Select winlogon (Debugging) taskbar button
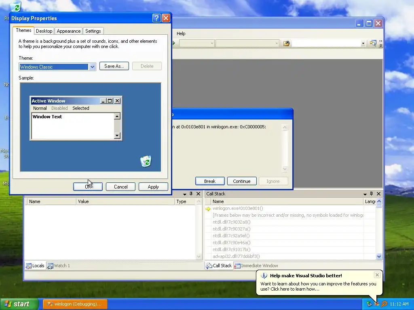Screen dimensions: 414x310 pos(75,304)
